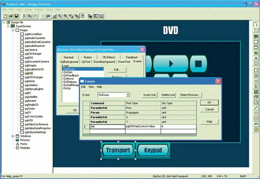The image size is (260, 179).
Task: Click Insert Line button
Action: pyautogui.click(x=149, y=95)
